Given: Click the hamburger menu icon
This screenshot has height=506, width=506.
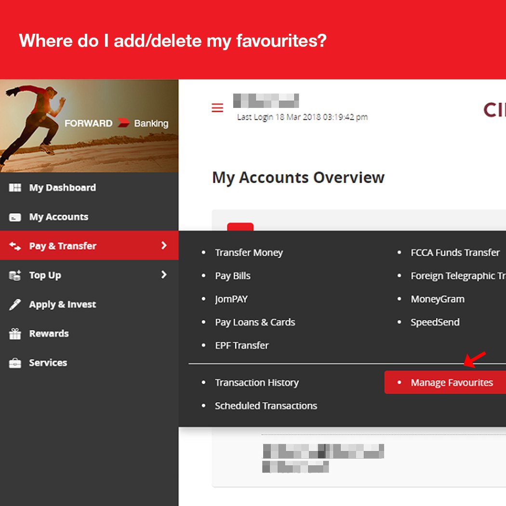Looking at the screenshot, I should coord(217,107).
